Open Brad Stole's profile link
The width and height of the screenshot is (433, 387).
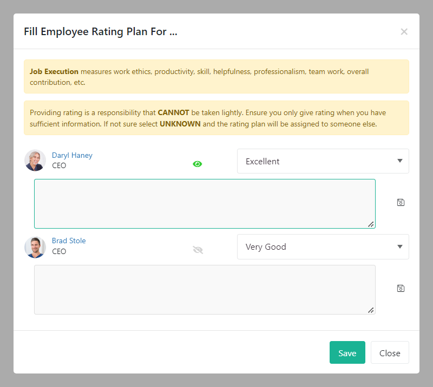coord(69,241)
